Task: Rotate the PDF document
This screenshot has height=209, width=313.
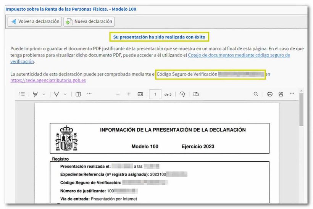Action: 182,94
